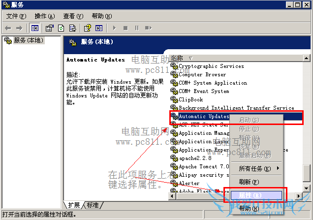Screen dimensions: 313x220
Task: Toggle the show/hide console tree icon
Action: point(34,28)
